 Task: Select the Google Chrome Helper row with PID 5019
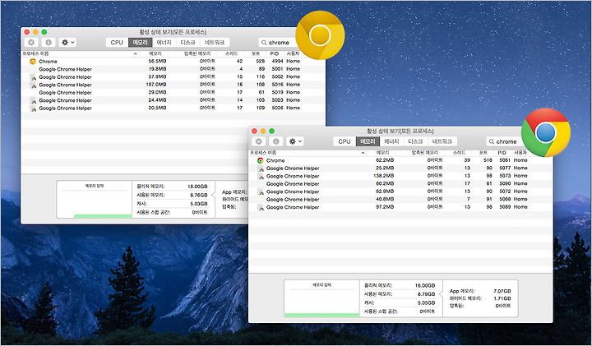click(x=173, y=92)
